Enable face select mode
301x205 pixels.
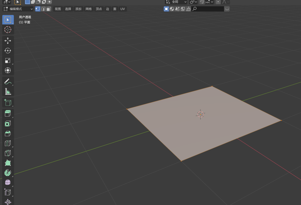coord(49,9)
